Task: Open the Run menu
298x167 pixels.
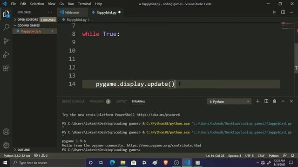Action: [x=71, y=4]
